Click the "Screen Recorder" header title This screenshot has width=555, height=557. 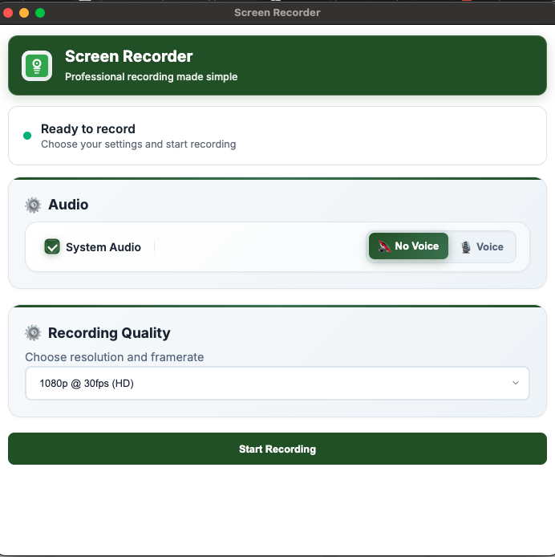coord(129,56)
